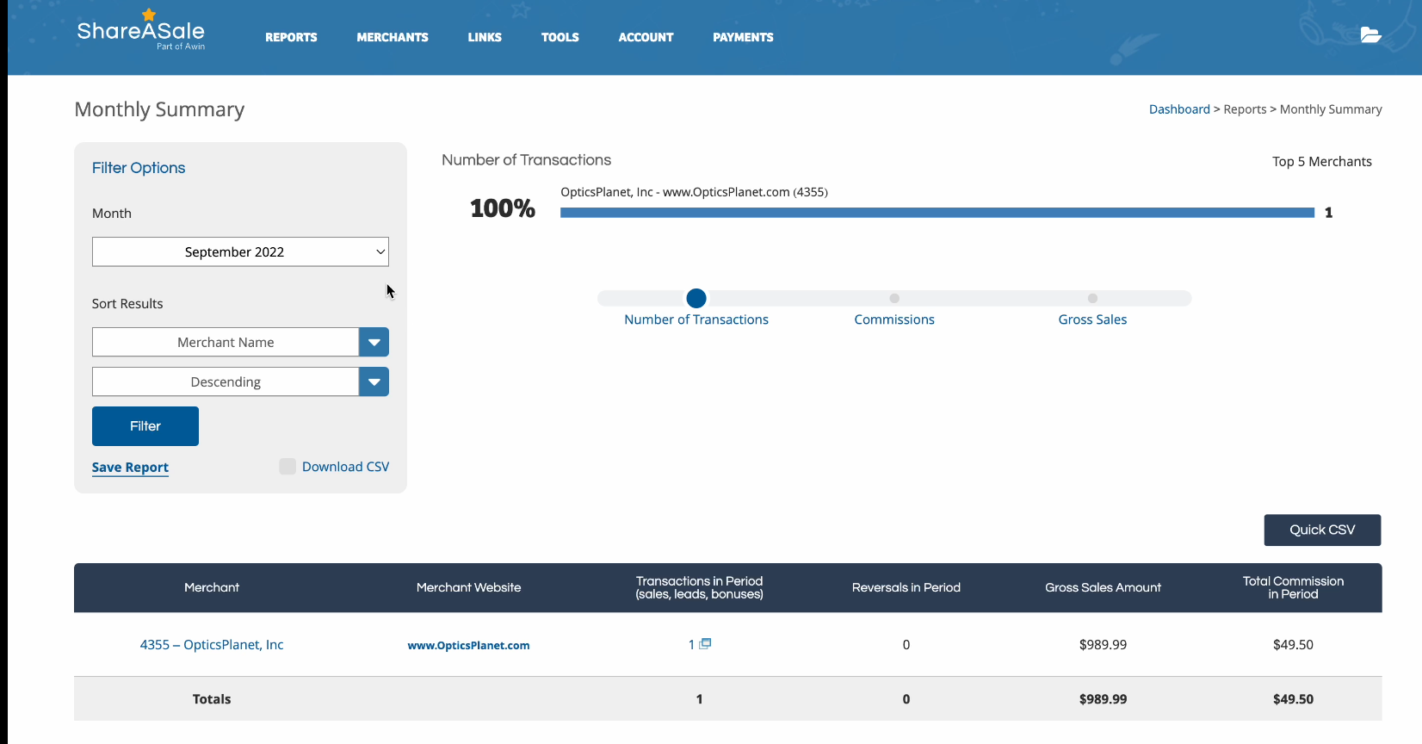
Task: Click the Merchant column header
Action: 212,587
